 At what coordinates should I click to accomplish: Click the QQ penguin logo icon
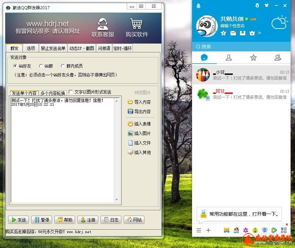198,6
